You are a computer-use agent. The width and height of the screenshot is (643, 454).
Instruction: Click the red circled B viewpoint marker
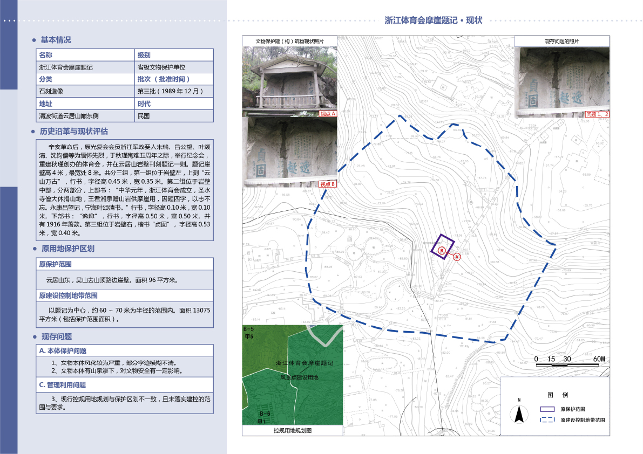[442, 251]
